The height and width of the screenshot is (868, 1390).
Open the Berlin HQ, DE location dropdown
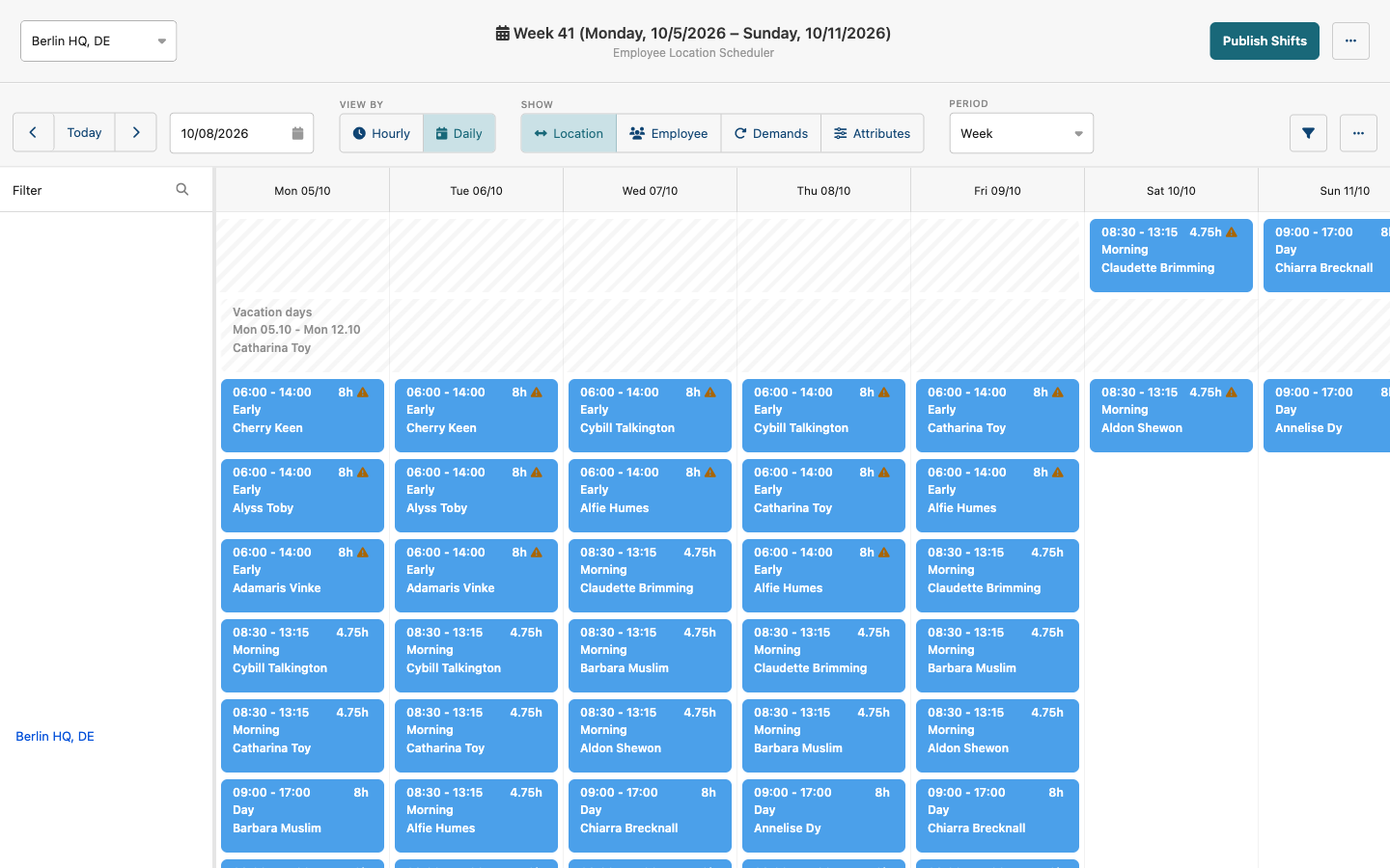pyautogui.click(x=98, y=41)
